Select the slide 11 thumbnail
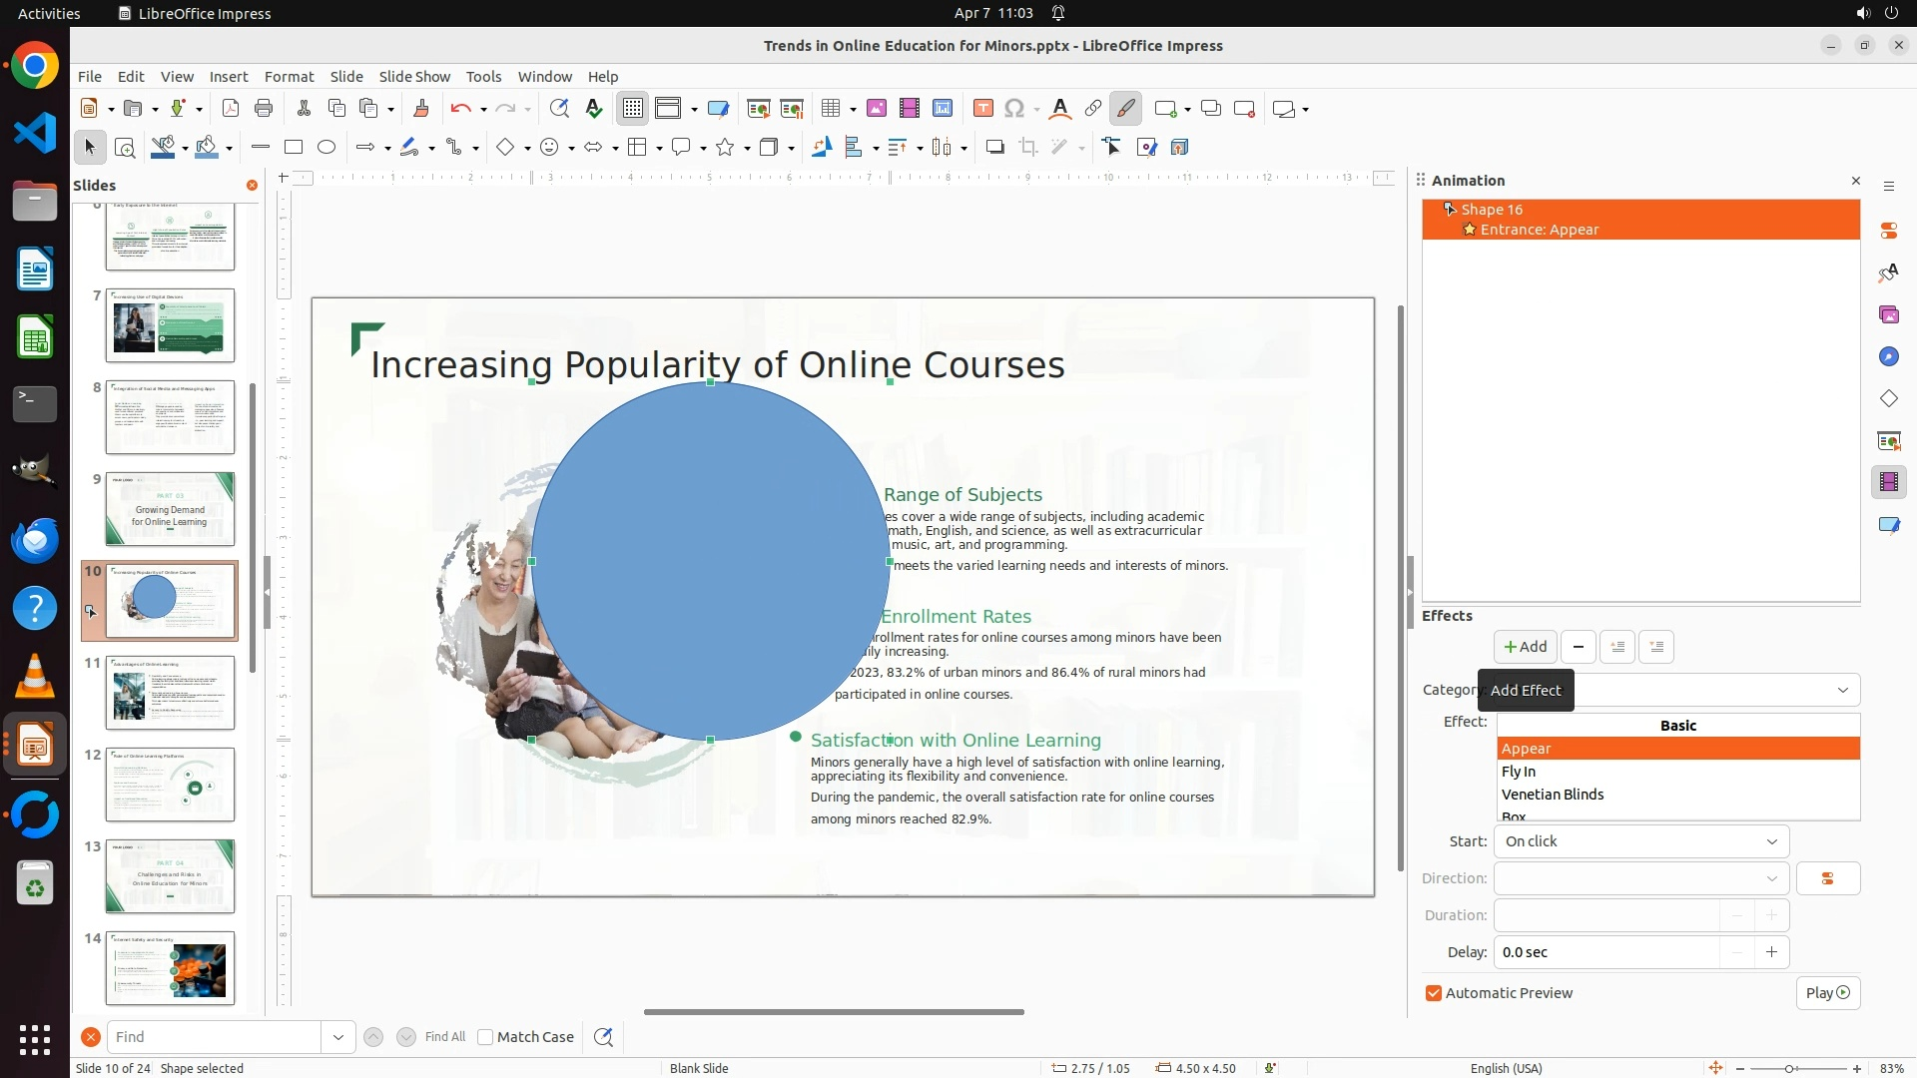The image size is (1917, 1078). [x=170, y=693]
